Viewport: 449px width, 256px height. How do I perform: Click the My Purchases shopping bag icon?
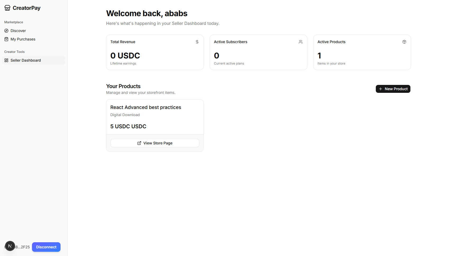tap(6, 39)
